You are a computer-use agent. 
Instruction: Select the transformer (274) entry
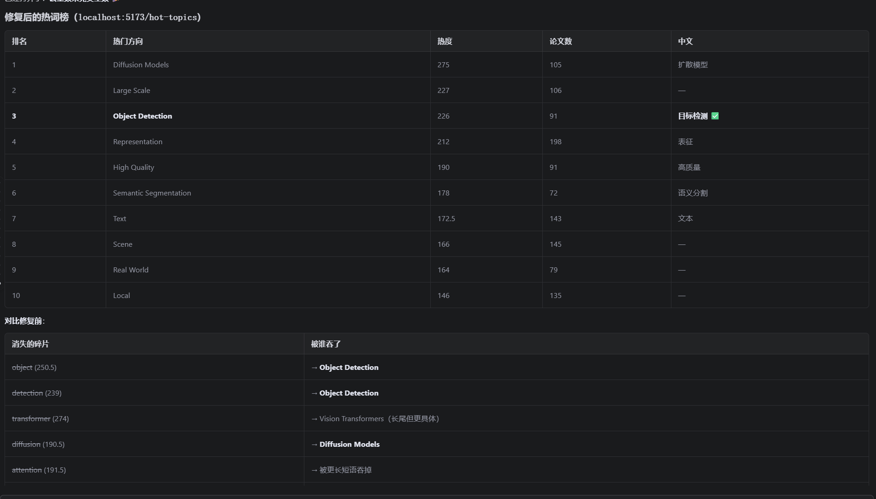point(40,419)
